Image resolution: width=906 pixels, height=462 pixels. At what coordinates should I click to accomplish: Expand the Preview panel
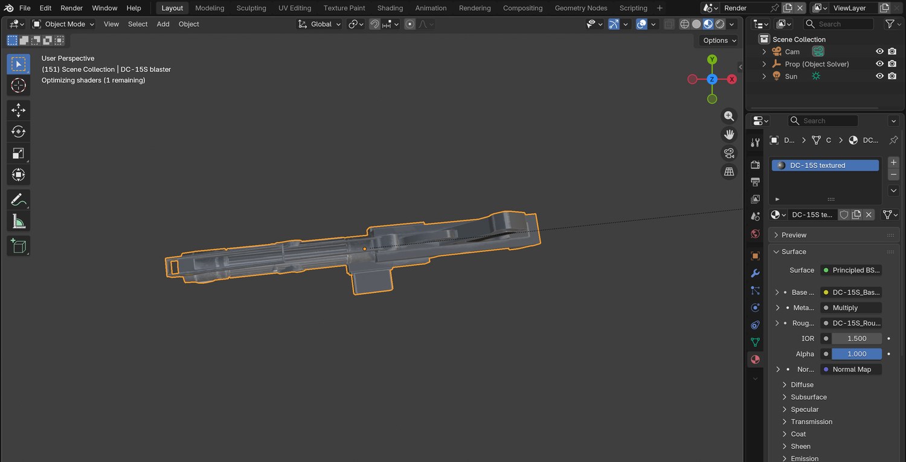pyautogui.click(x=834, y=235)
